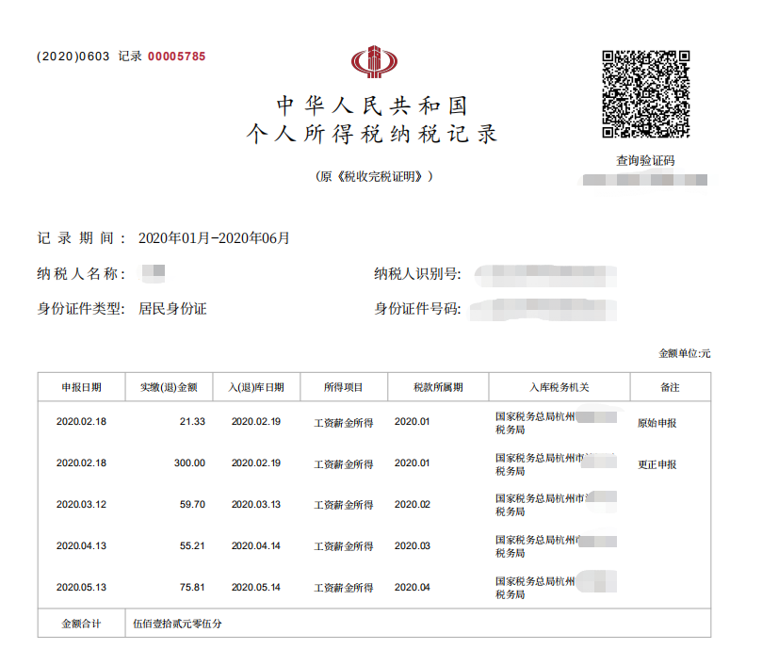Image resolution: width=762 pixels, height=649 pixels.
Task: Select the period 2020年01月-2020年06月
Action: (x=214, y=238)
